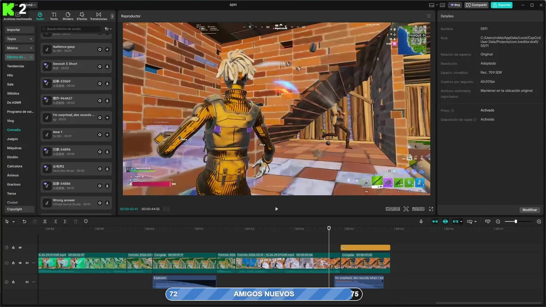Add a marker with the shield icon
Screen dimensions: 546x307
tap(86, 222)
